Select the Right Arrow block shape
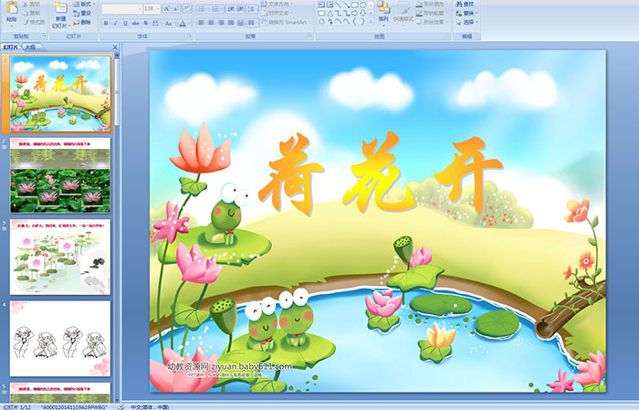 tap(354, 13)
